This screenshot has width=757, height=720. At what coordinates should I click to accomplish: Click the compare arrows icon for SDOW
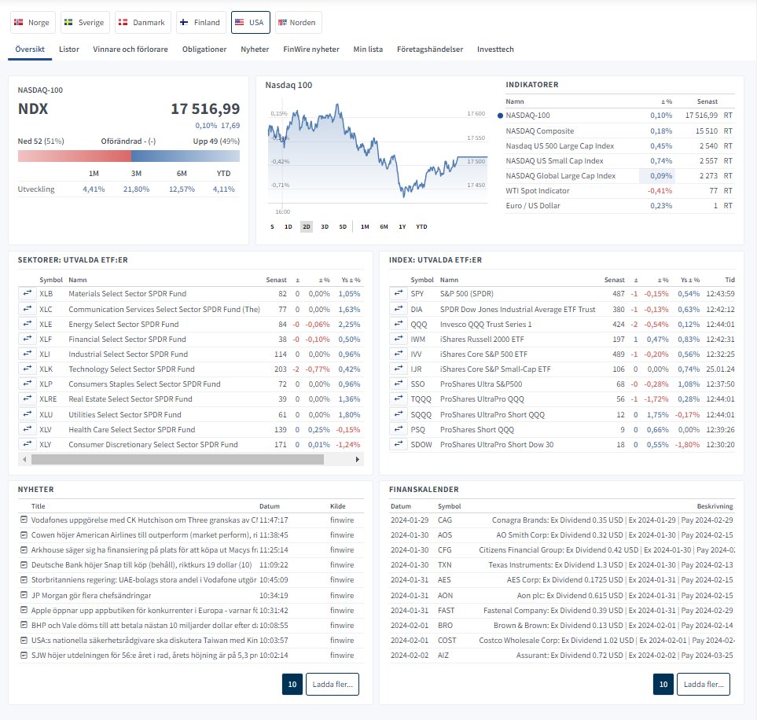pyautogui.click(x=399, y=444)
